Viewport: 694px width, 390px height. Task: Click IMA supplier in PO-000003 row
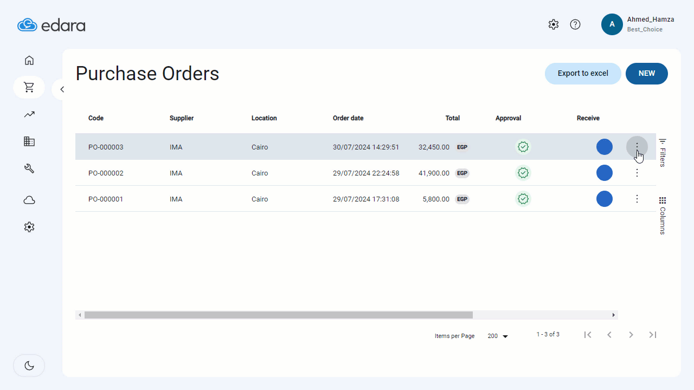tap(176, 147)
